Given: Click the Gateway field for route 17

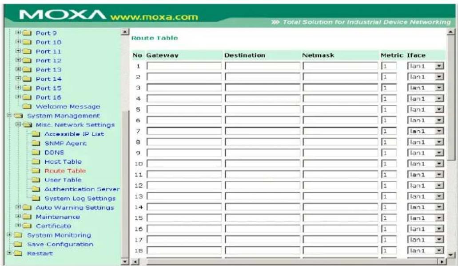Looking at the screenshot, I should 184,240.
